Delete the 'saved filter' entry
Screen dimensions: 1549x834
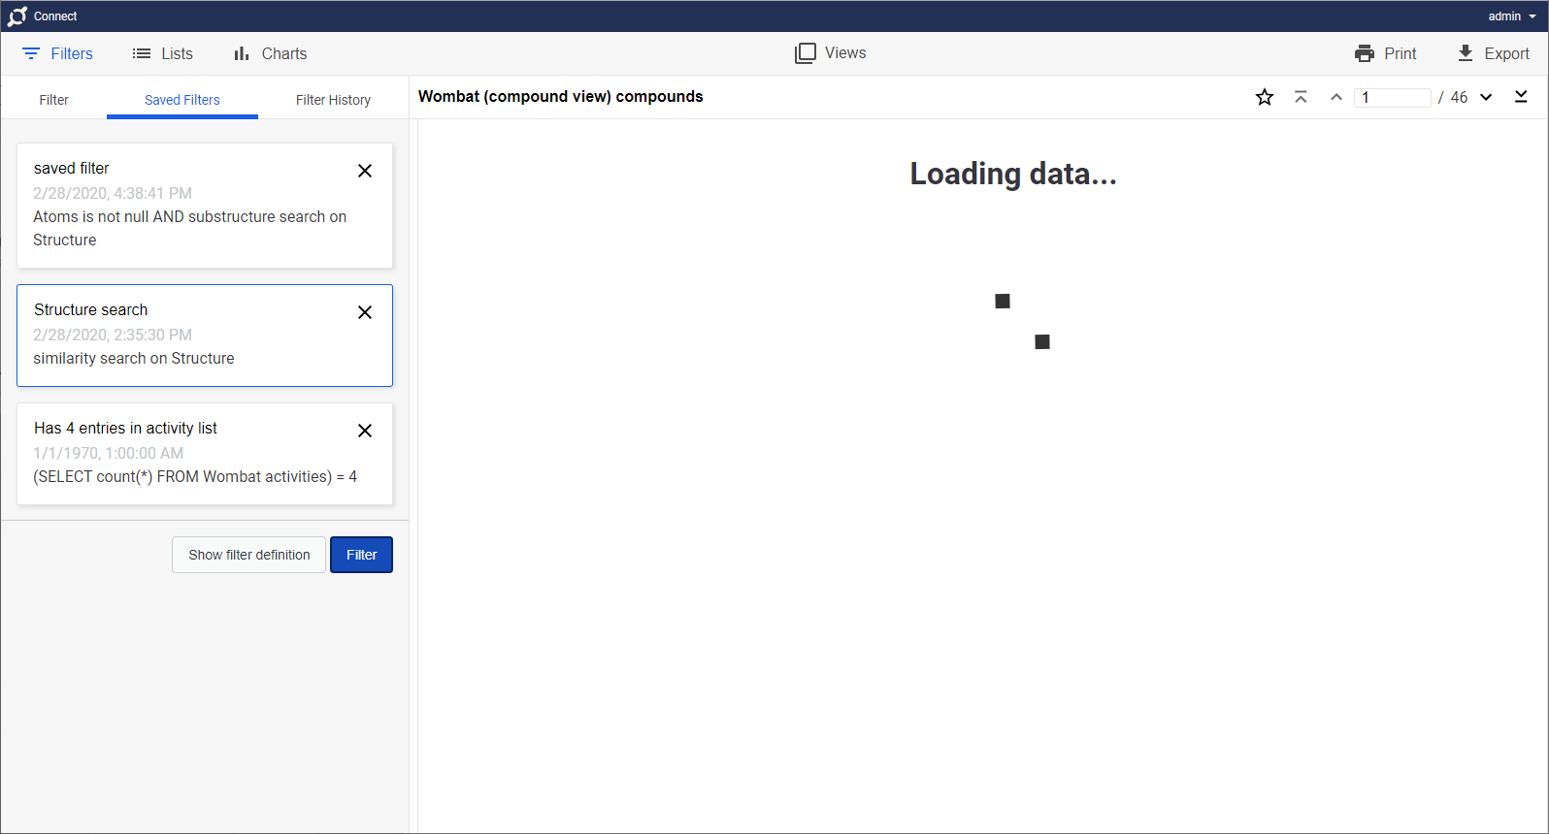coord(365,171)
